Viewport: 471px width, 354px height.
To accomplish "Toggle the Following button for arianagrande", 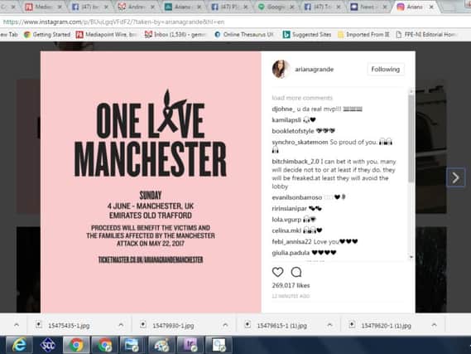I will tap(386, 69).
